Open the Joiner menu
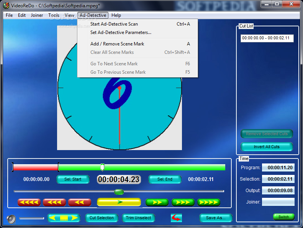This screenshot has height=228, width=303. point(37,15)
